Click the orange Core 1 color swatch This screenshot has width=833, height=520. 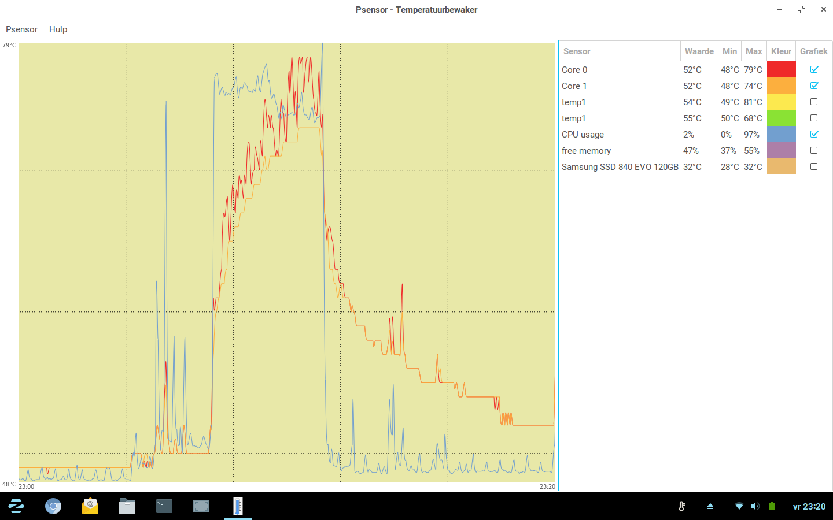click(782, 86)
